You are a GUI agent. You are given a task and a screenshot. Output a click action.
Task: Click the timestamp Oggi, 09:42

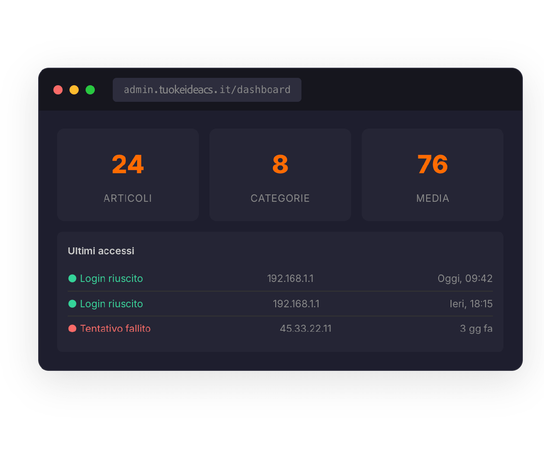pos(465,279)
